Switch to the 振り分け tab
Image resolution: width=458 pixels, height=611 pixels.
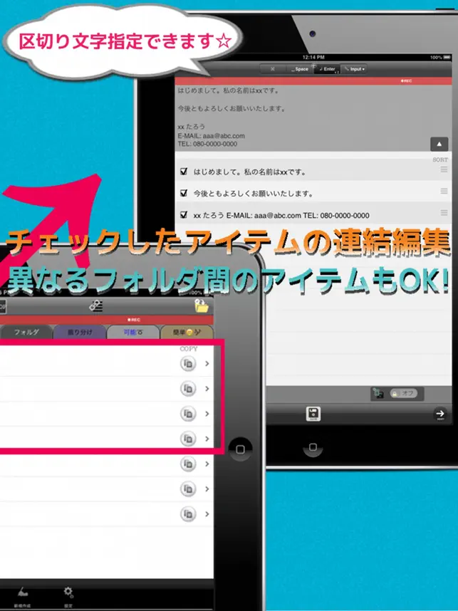click(x=80, y=332)
